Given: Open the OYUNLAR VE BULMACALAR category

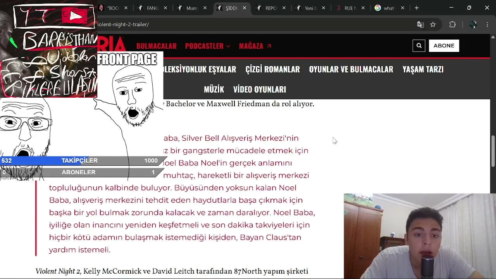Looking at the screenshot, I should 351,69.
